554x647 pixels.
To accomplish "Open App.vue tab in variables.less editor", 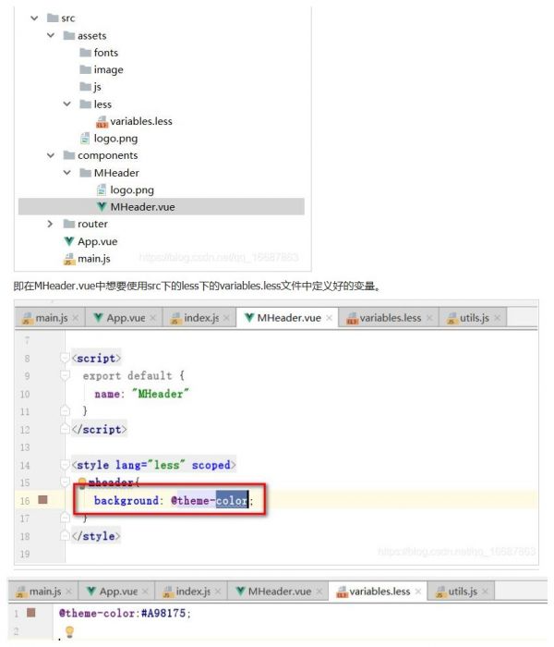I will click(x=118, y=592).
